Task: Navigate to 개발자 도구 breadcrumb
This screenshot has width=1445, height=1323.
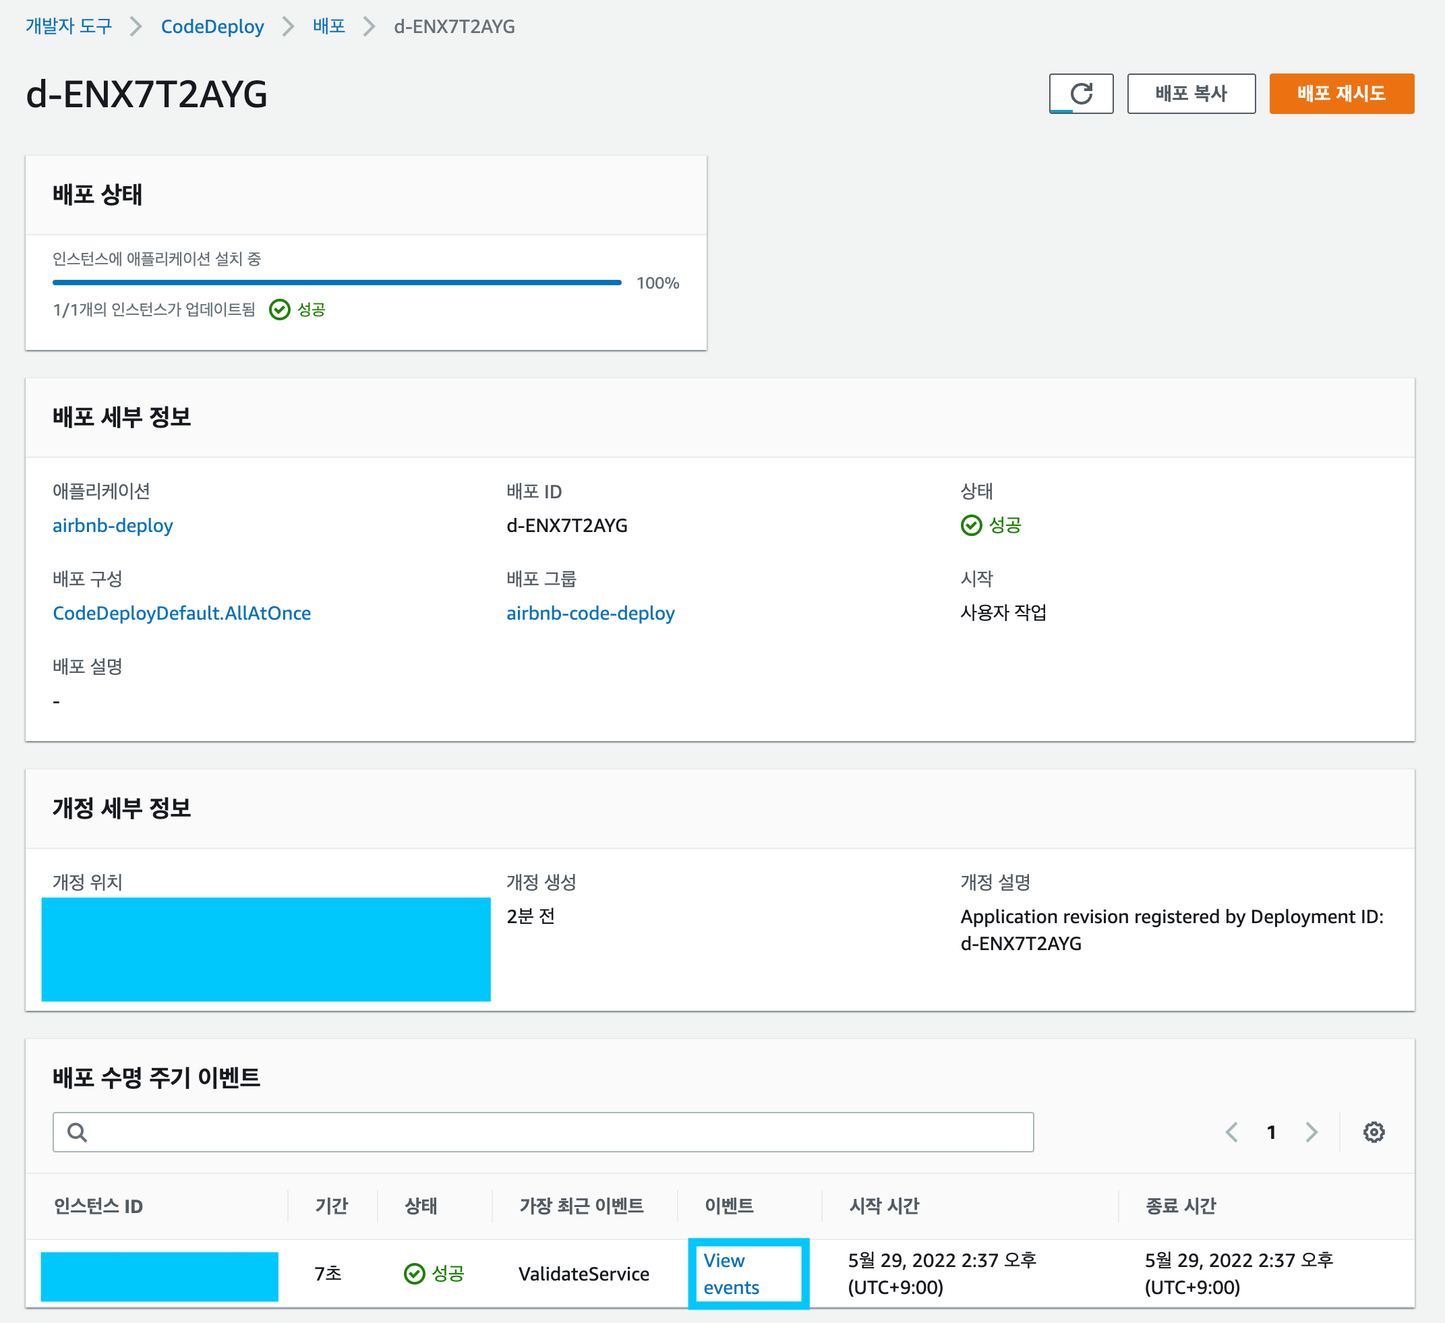Action: [x=69, y=26]
